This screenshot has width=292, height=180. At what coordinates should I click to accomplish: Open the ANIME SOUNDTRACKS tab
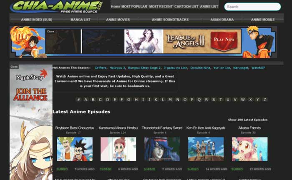point(170,20)
